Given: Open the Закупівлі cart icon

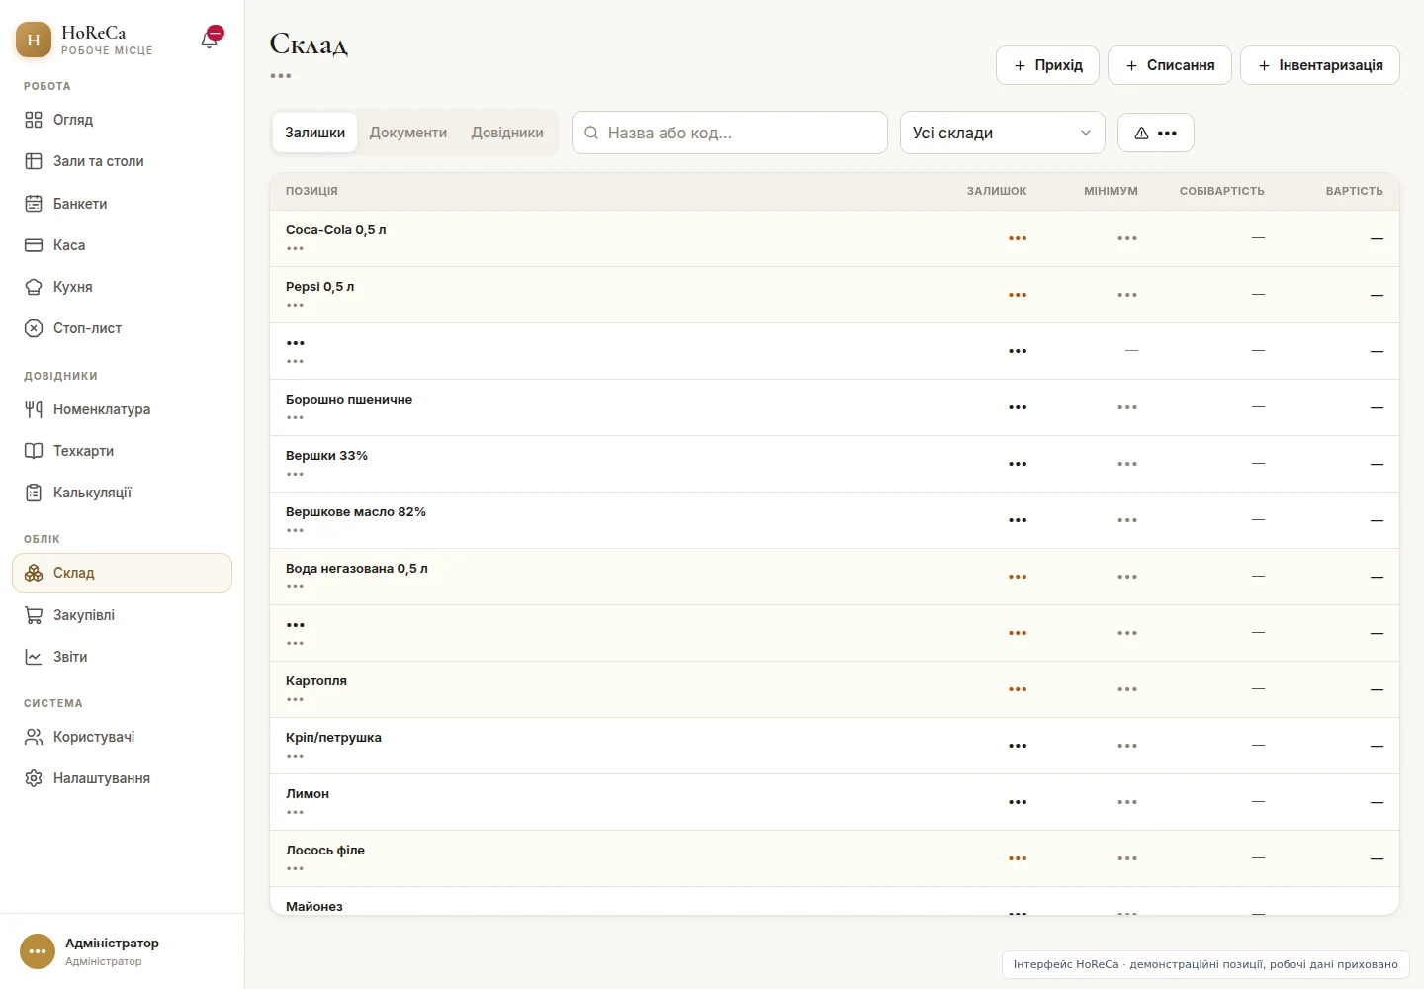Looking at the screenshot, I should [34, 615].
